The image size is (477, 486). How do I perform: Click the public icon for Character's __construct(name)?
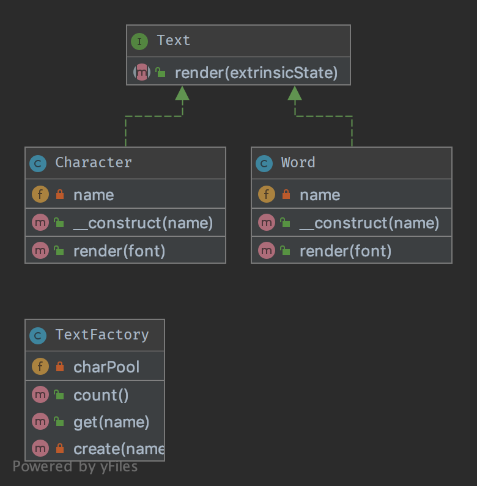tap(59, 222)
